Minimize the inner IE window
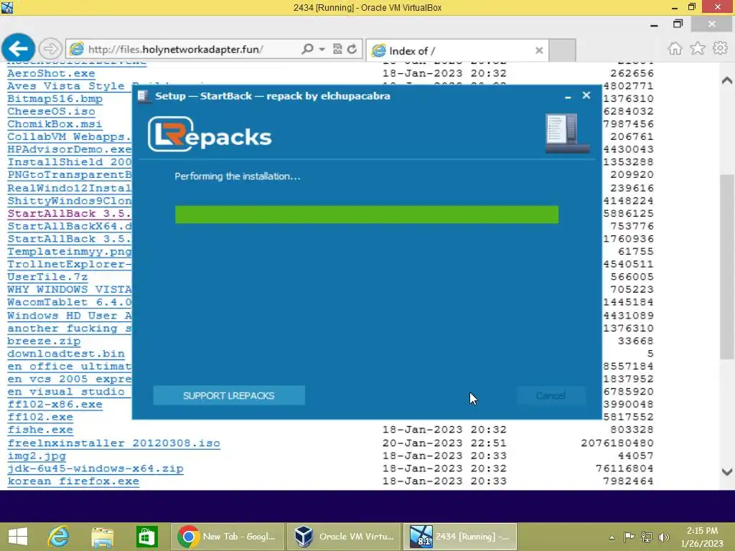 click(x=655, y=24)
